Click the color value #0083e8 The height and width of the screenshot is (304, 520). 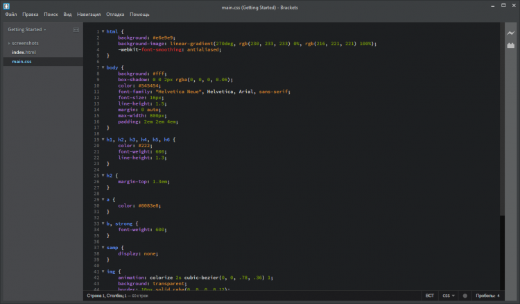tap(147, 205)
